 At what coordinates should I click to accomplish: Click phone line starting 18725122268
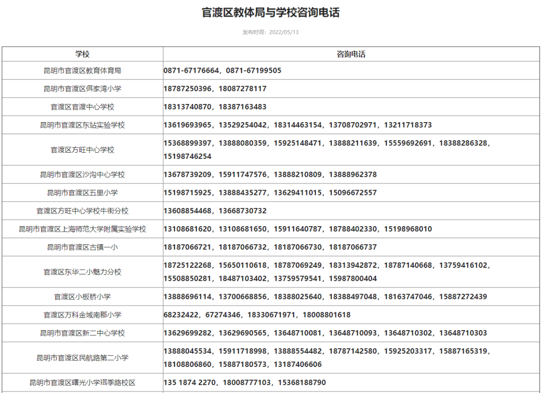point(327,265)
